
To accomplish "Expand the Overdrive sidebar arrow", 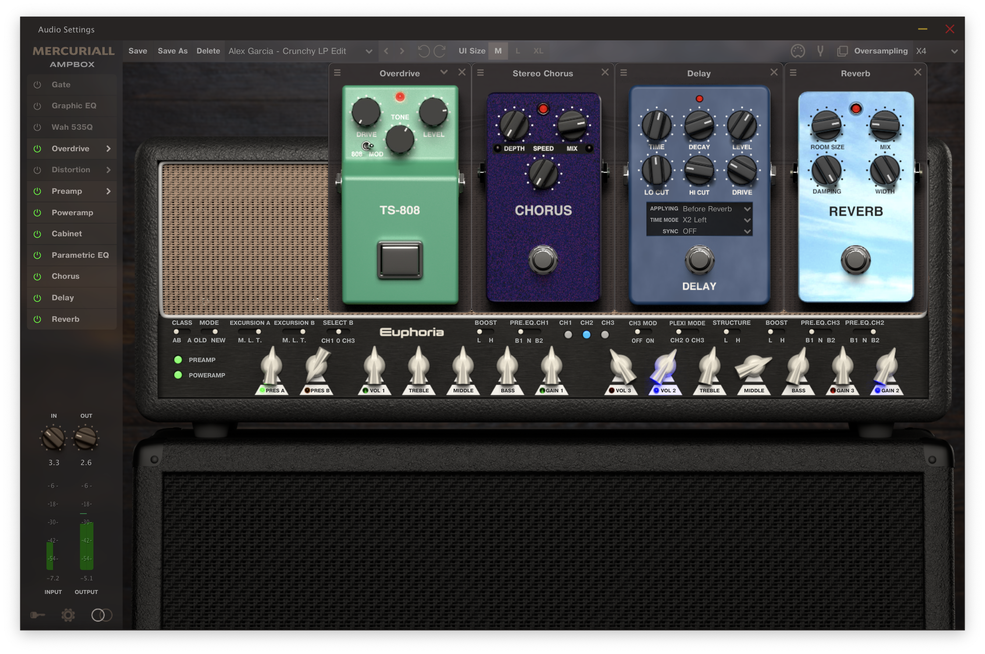I will pos(108,149).
